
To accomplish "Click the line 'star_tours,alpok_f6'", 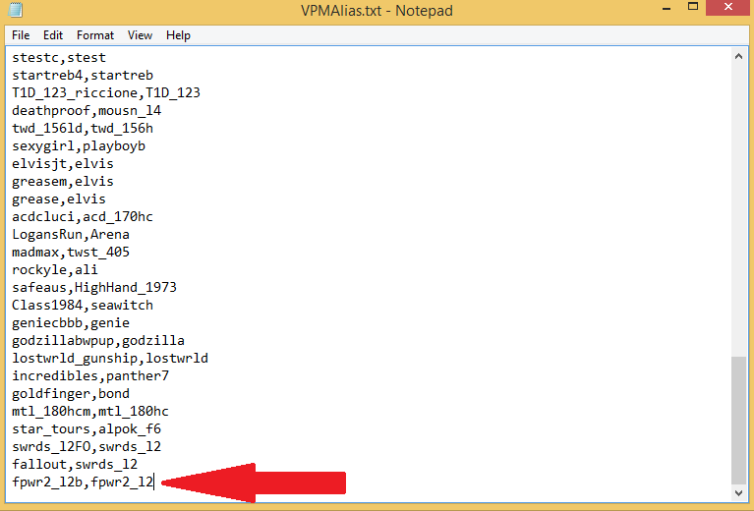I will click(87, 429).
